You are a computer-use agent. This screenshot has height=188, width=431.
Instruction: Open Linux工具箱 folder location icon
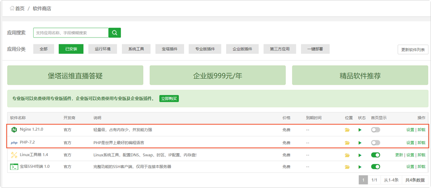pyautogui.click(x=347, y=155)
